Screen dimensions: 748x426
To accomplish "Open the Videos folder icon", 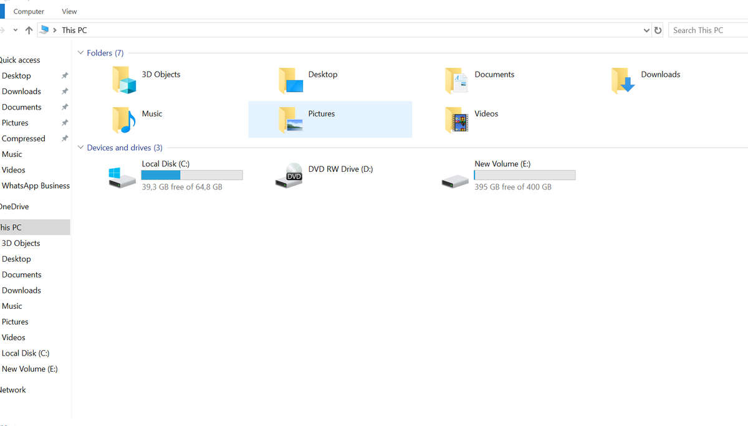I will pyautogui.click(x=456, y=120).
